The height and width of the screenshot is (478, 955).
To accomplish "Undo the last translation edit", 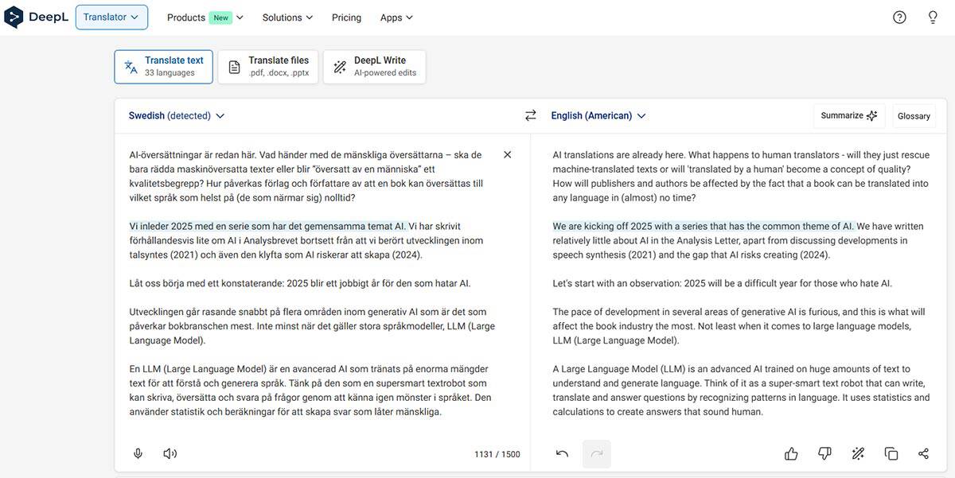I will (562, 453).
